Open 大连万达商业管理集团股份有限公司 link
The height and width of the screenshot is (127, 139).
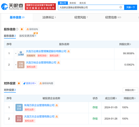point(46,51)
